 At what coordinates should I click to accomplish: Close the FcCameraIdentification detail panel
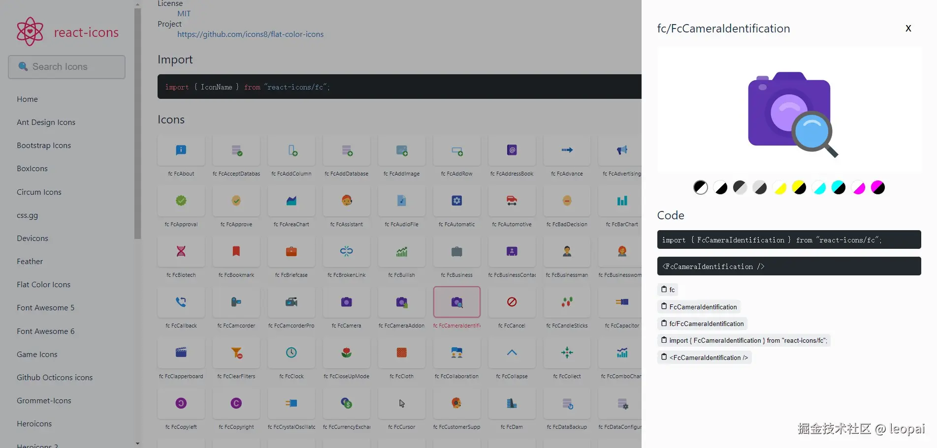pyautogui.click(x=908, y=29)
